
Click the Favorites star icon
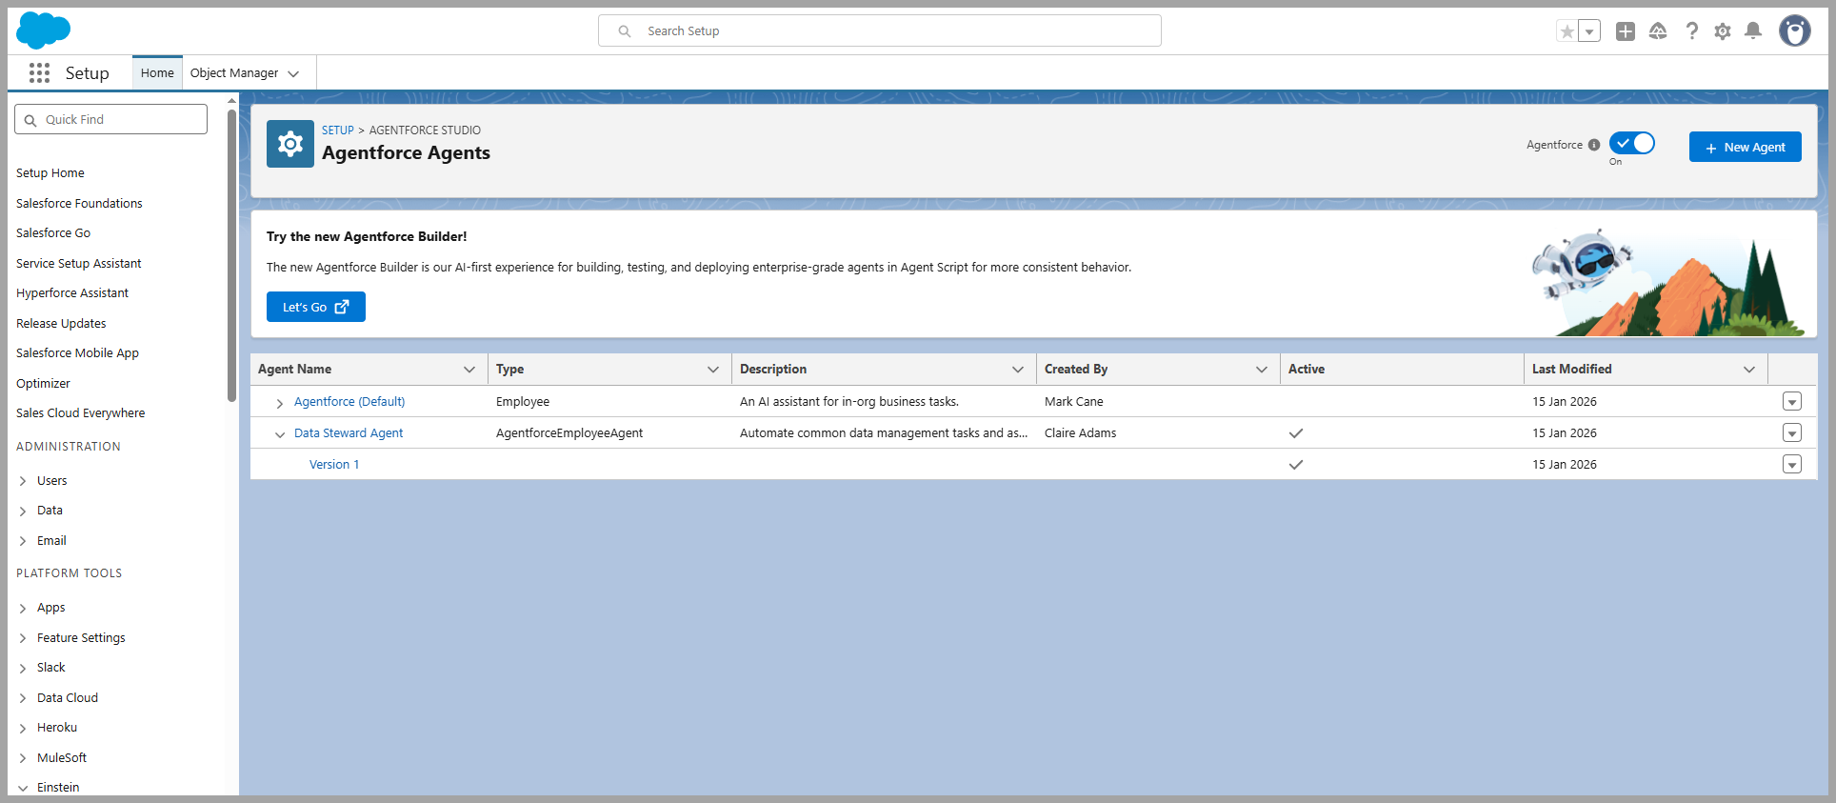pos(1567,31)
